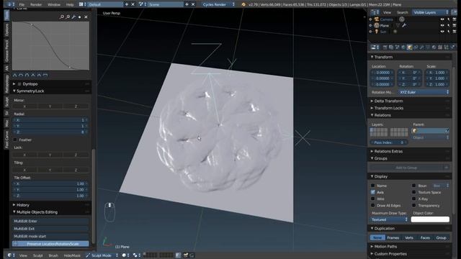The height and width of the screenshot is (259, 461).
Task: Zoom out on the brush curve
Action: (x=68, y=17)
